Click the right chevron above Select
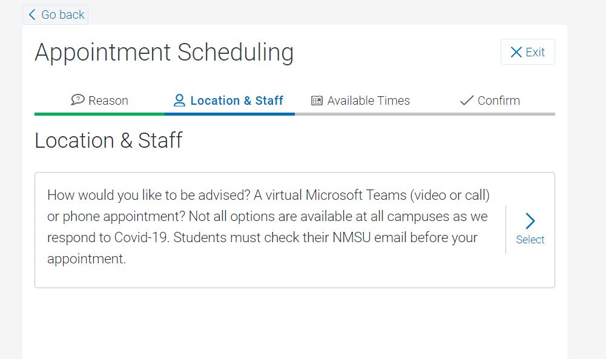The image size is (606, 359). point(530,221)
